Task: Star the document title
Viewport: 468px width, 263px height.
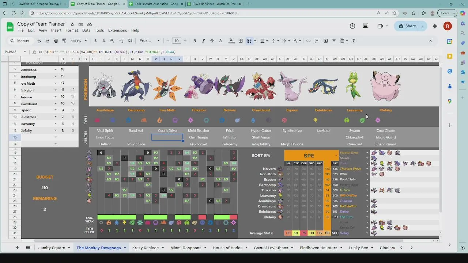Action: (72, 24)
